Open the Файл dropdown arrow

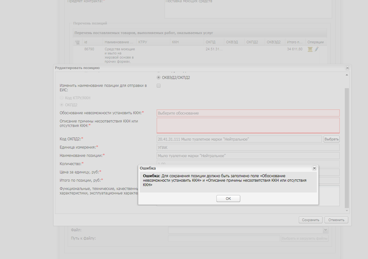pyautogui.click(x=325, y=230)
